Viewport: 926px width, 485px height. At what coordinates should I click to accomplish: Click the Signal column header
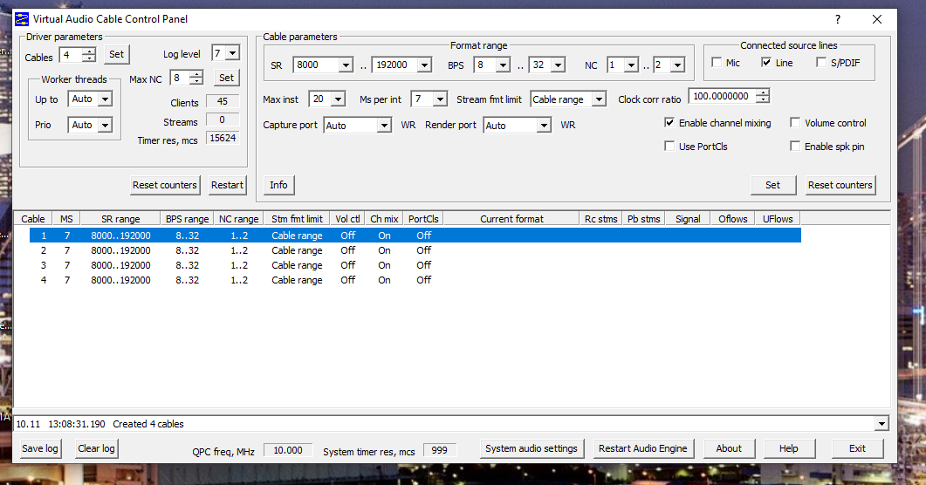tap(688, 219)
